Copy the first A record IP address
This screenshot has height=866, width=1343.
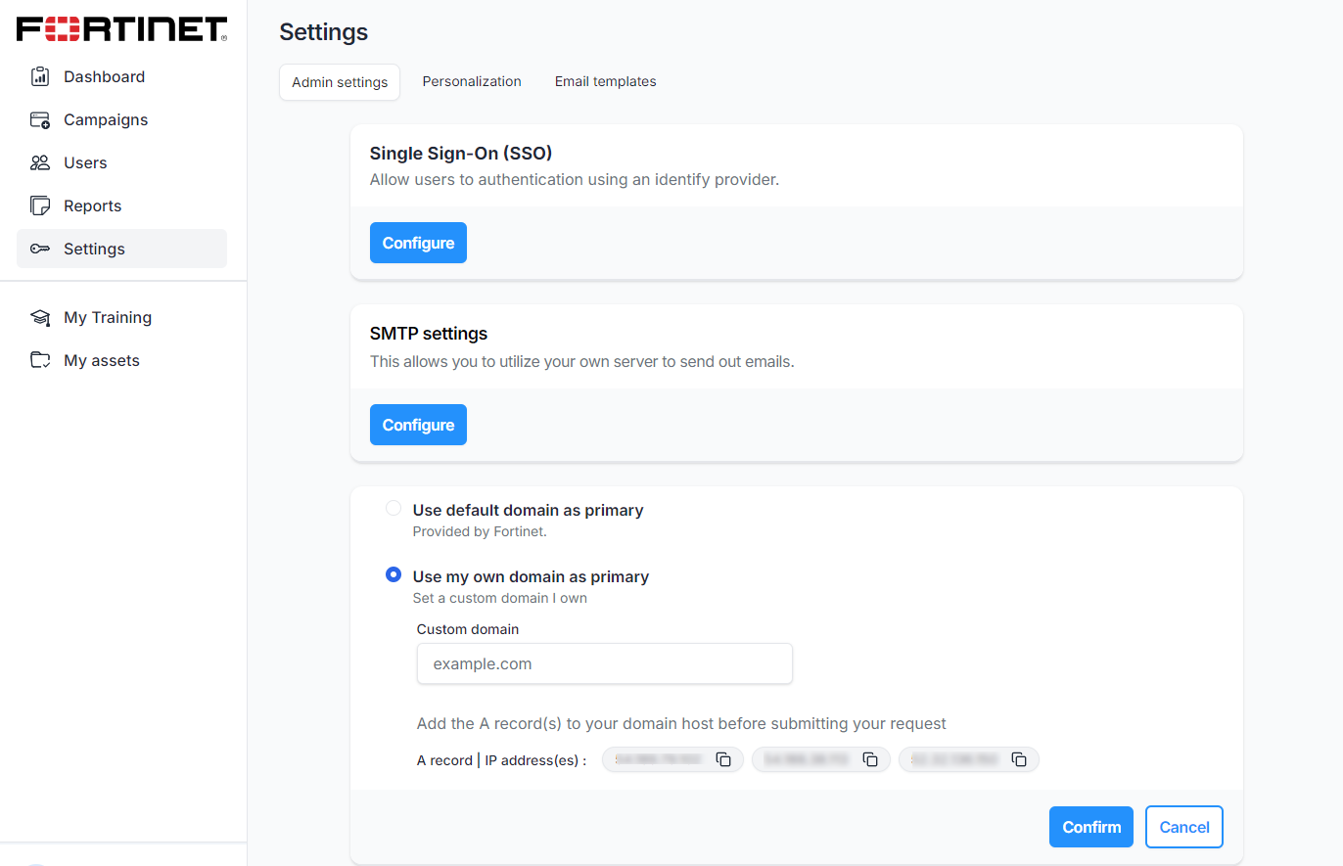coord(723,759)
